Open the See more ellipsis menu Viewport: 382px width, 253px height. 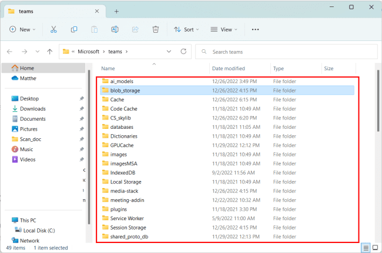(255, 29)
